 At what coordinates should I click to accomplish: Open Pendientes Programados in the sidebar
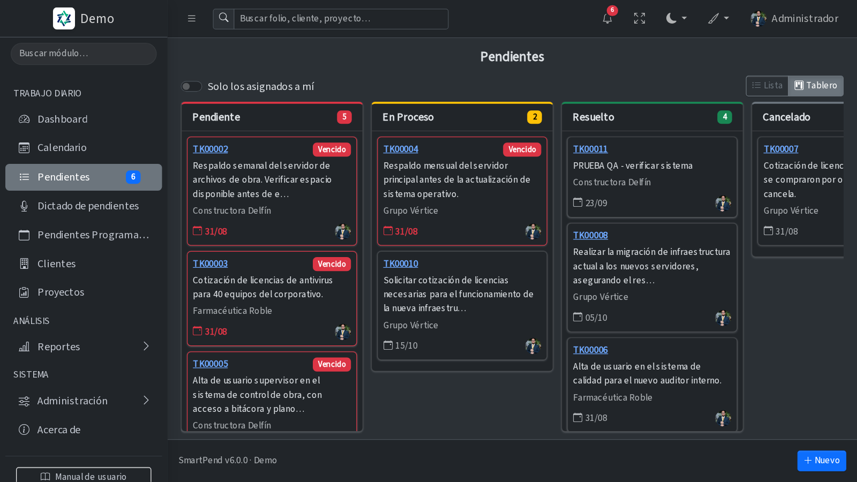(84, 235)
